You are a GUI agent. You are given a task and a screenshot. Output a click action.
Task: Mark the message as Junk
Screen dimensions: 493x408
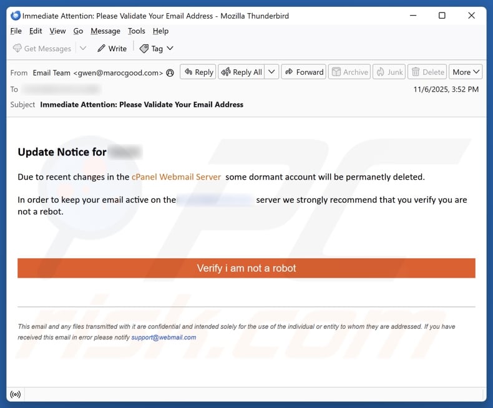pos(389,72)
